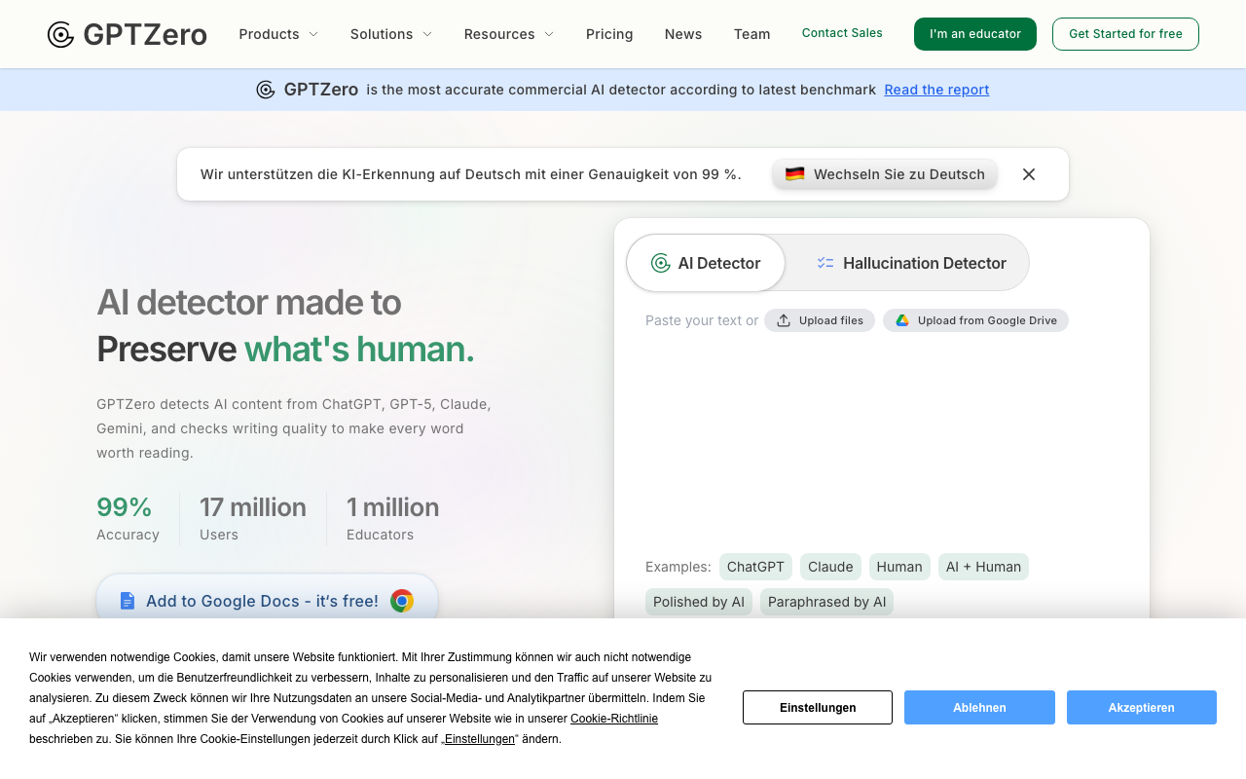Click the GPTZero logo in the blue banner

coord(308,90)
